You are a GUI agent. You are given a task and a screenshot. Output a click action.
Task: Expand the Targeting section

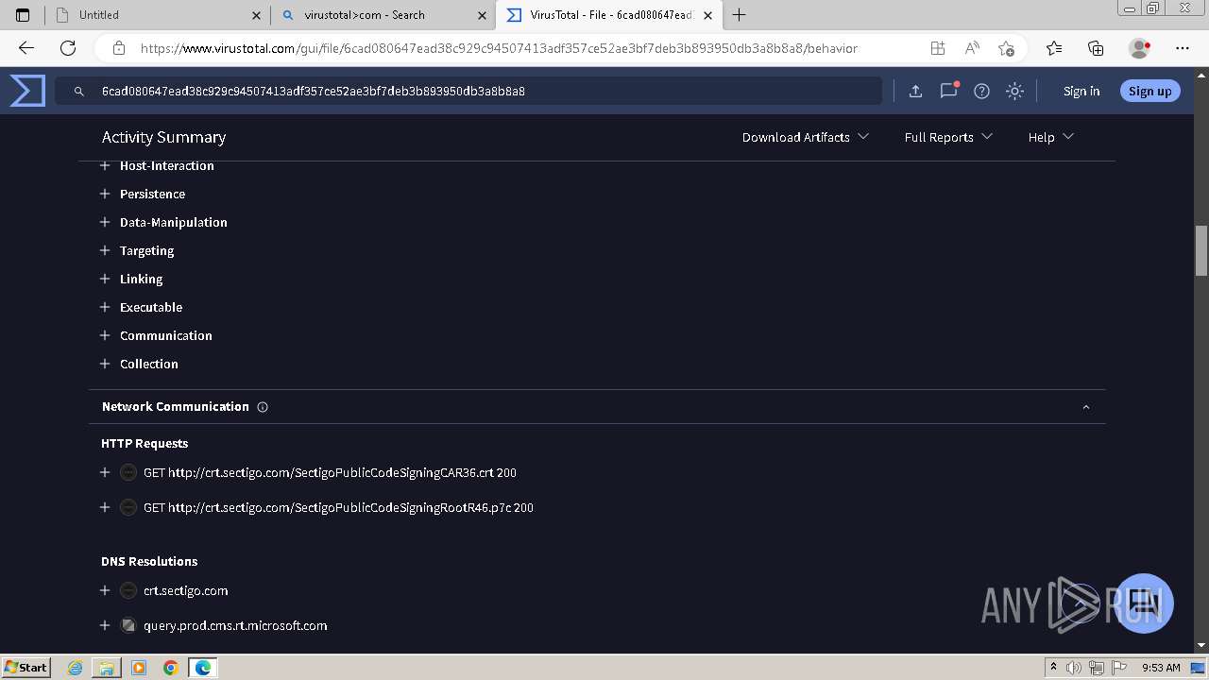coord(105,250)
